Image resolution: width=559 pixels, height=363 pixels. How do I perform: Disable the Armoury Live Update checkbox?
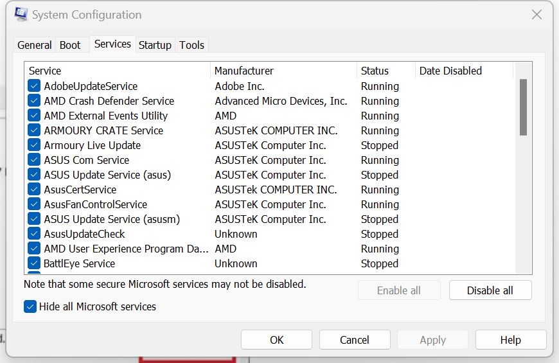click(x=34, y=145)
